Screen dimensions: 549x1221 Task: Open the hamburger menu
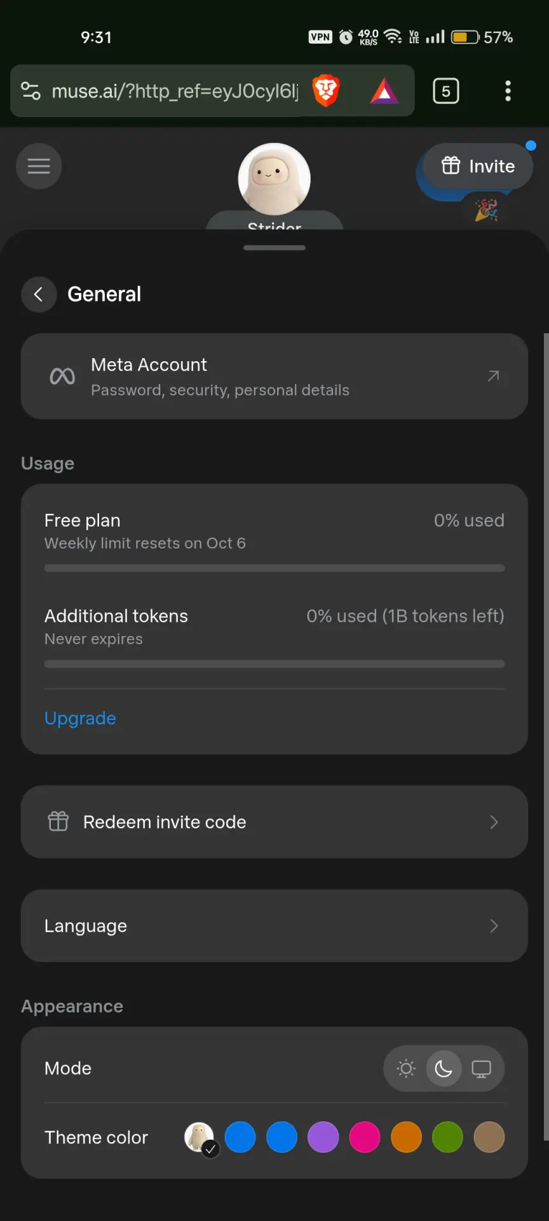pos(39,167)
